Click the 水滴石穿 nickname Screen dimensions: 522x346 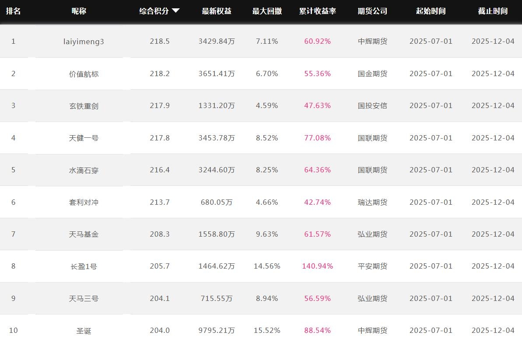pos(84,170)
